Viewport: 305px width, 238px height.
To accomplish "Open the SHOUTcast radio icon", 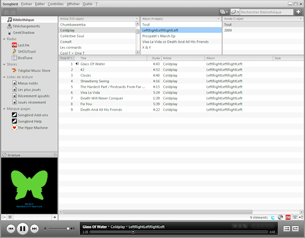I will click(15, 52).
